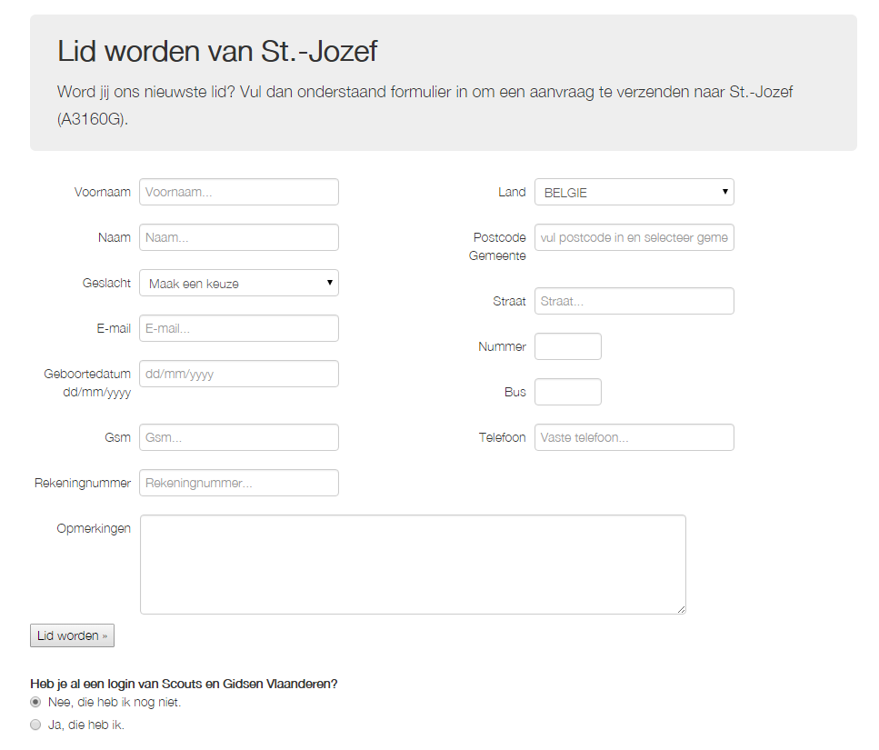The height and width of the screenshot is (750, 879).
Task: Focus the Bus input box
Action: [568, 392]
